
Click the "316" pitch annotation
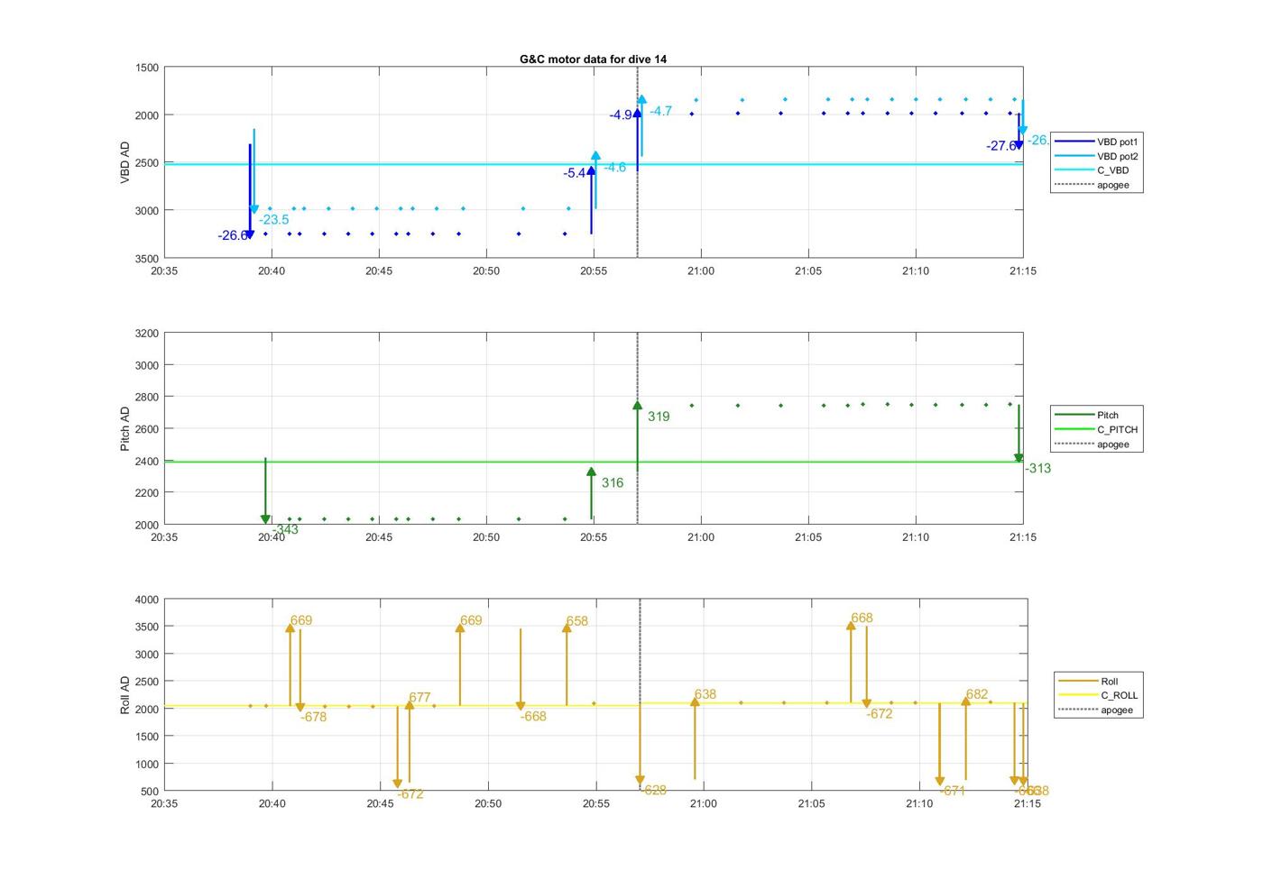(613, 483)
